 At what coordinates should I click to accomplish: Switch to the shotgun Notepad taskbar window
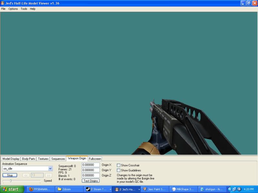point(212,189)
